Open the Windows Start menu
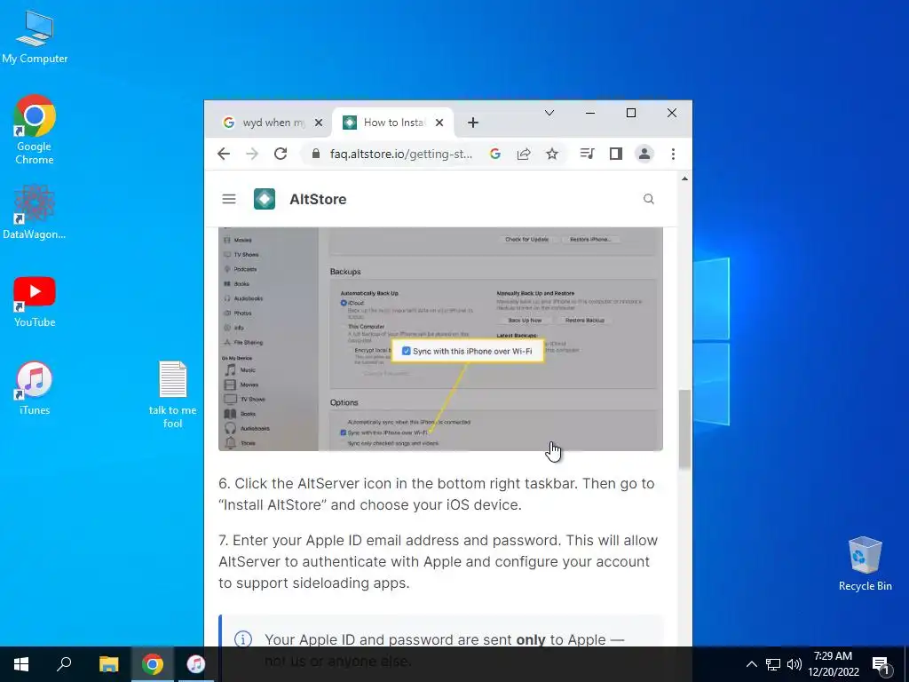 tap(21, 664)
